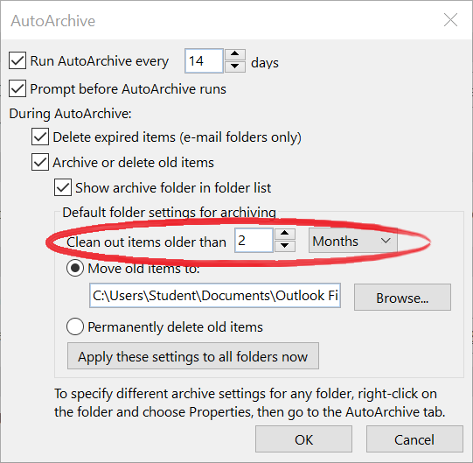
Task: Apply these settings to all folders now
Action: (x=193, y=356)
